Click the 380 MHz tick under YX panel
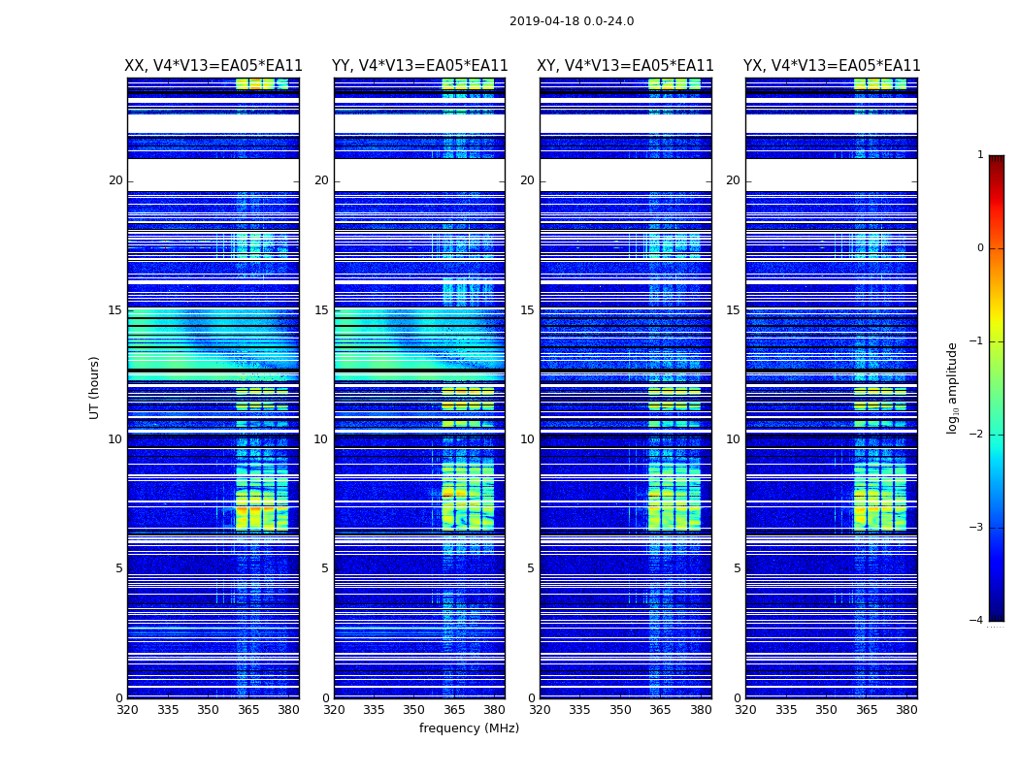Image resolution: width=1019 pixels, height=776 pixels. click(x=906, y=709)
